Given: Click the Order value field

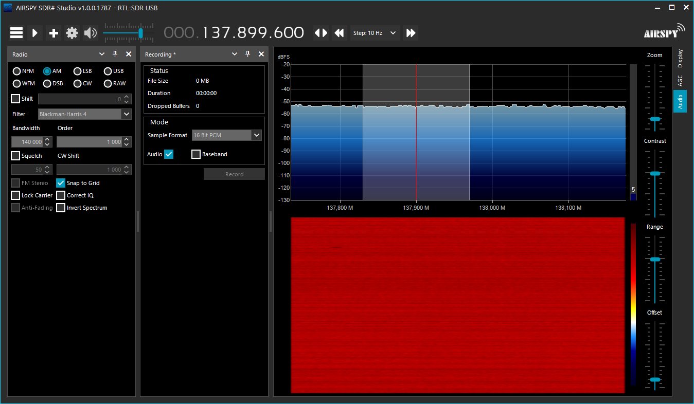Looking at the screenshot, I should (90, 142).
